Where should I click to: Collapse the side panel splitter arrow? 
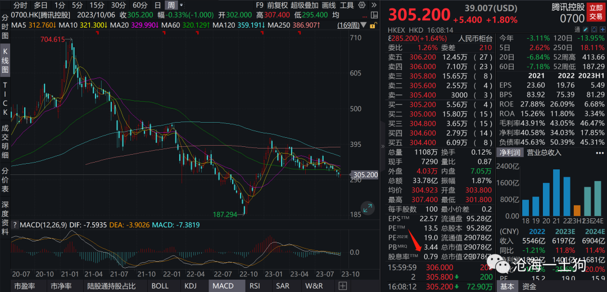(383, 146)
